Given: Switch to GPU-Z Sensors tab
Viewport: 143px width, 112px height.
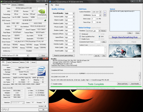Looking at the screenshot, I should (x=14, y=5).
